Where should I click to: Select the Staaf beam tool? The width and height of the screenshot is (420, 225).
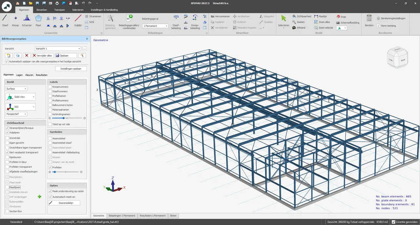coord(5,20)
